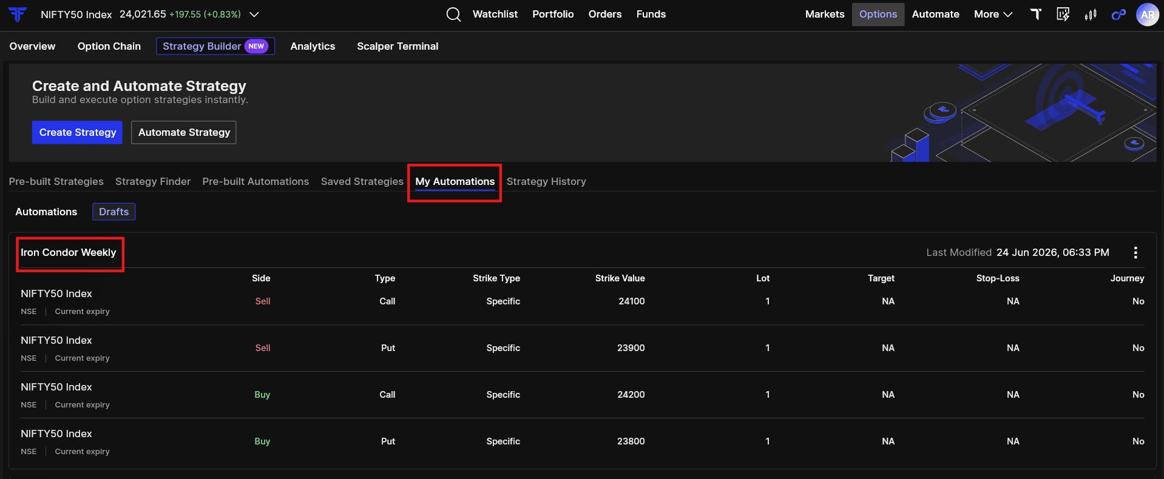Click the Sell label in the 23900 Put row

(x=263, y=348)
